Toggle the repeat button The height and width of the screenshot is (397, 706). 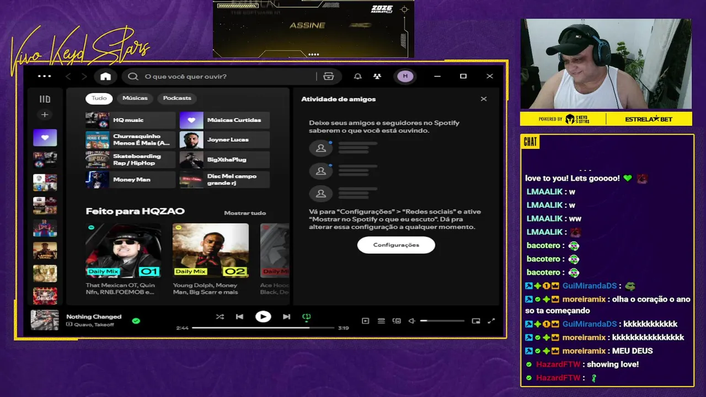(307, 316)
